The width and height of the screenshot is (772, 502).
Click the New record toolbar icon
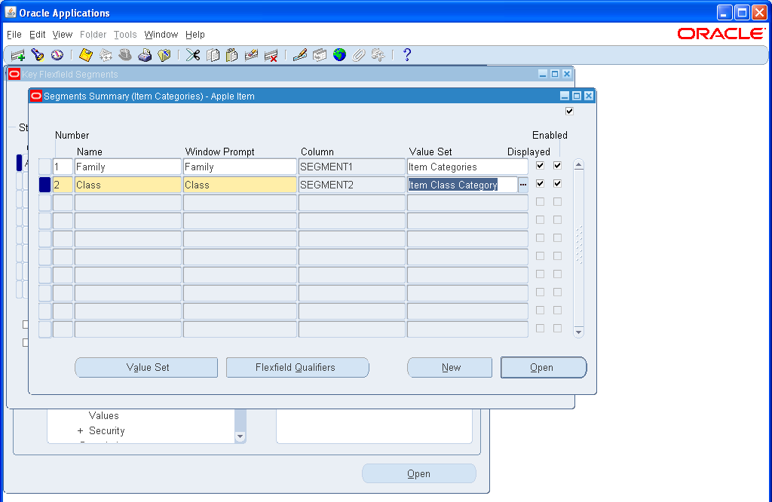click(x=17, y=54)
